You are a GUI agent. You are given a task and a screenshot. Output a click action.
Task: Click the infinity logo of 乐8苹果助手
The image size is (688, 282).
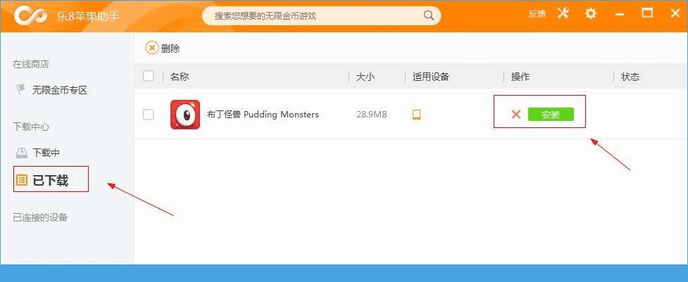[x=30, y=15]
